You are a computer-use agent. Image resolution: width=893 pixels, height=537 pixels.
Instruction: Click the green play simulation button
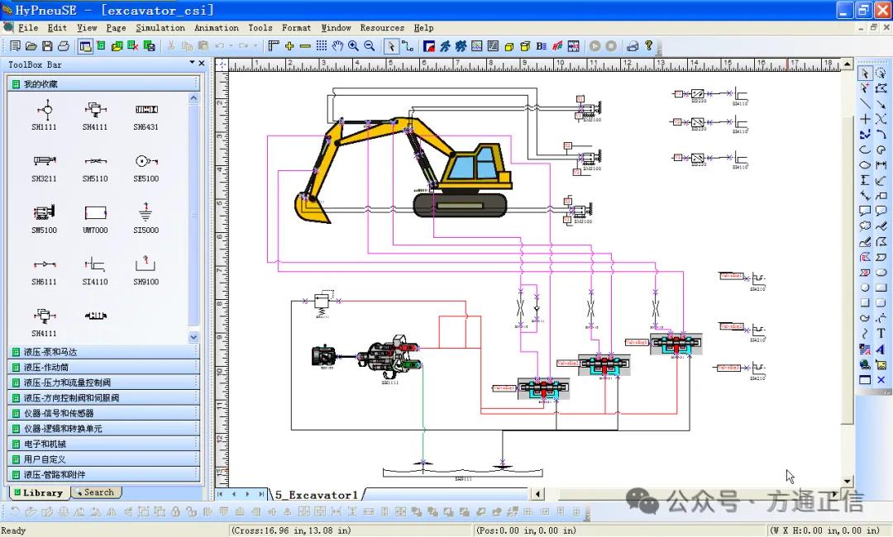pyautogui.click(x=595, y=46)
